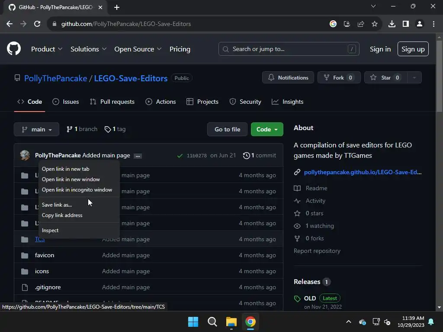Choose Inspect from context menu

coord(79,230)
